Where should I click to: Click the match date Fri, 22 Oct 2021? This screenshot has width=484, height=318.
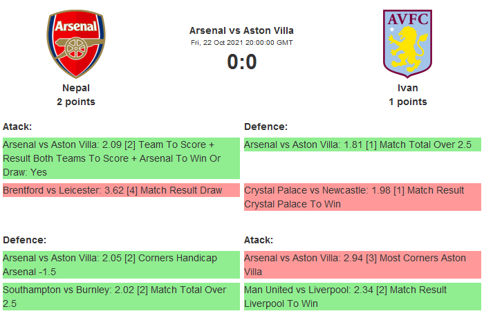(241, 43)
